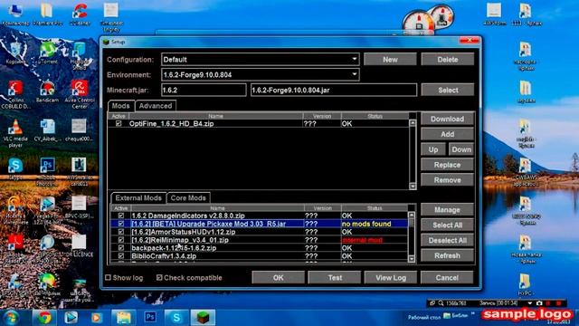Viewport: 579px width, 326px height.
Task: Click the Deselect All button
Action: (x=447, y=241)
